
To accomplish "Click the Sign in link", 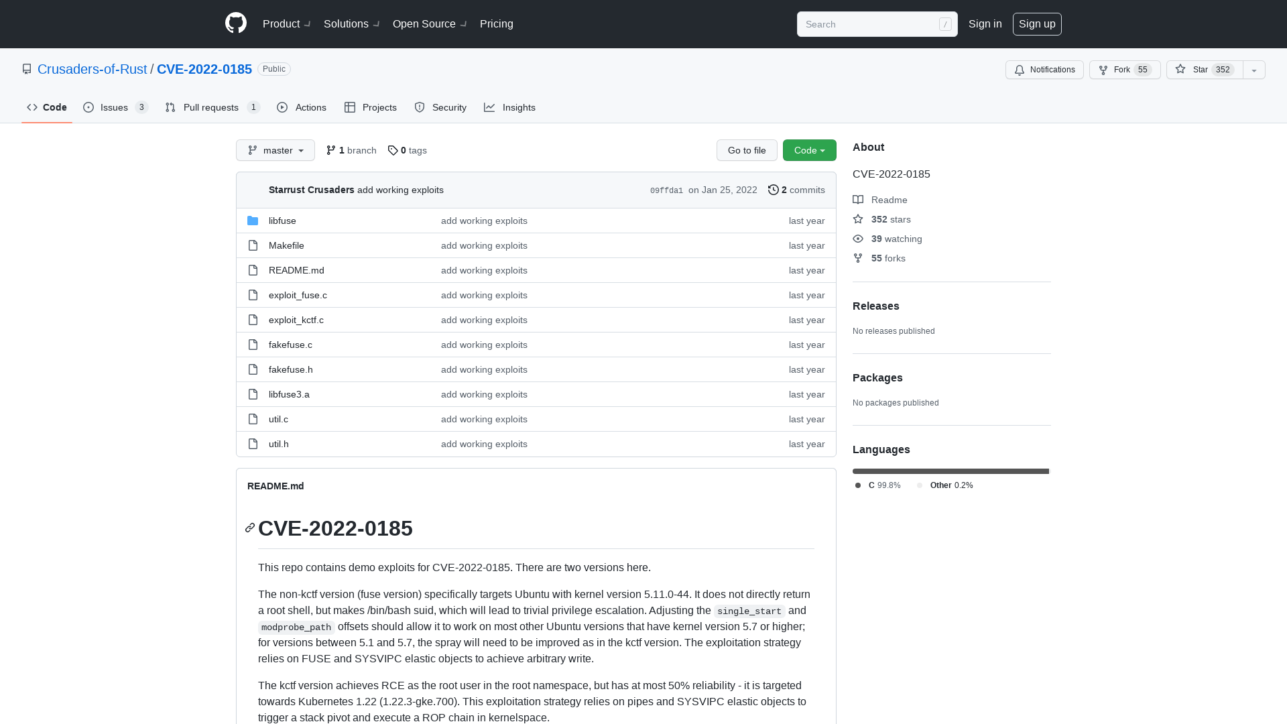I will (985, 23).
